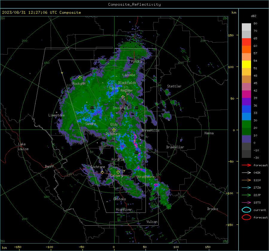Screen dimensions: 269x251
Task: Click the Composite_Reflectivity title
Action: click(134, 4)
